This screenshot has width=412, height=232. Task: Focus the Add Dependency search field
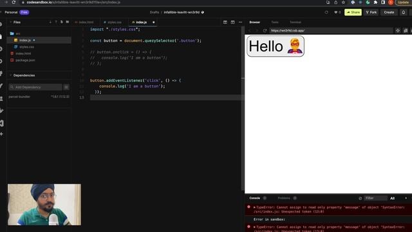tap(35, 87)
